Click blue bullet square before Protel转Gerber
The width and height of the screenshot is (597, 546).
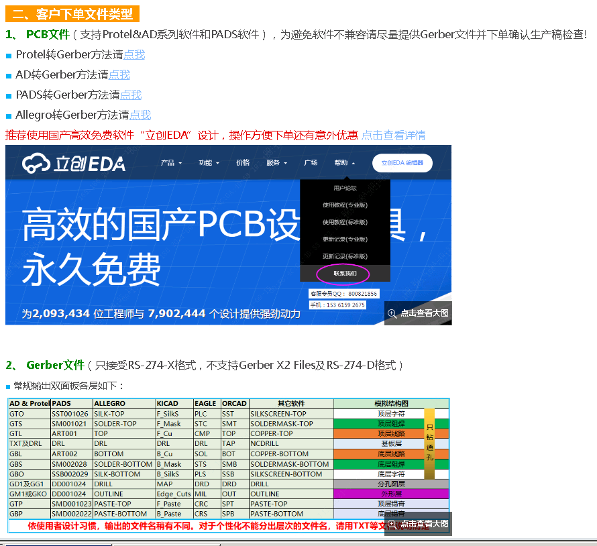click(9, 56)
